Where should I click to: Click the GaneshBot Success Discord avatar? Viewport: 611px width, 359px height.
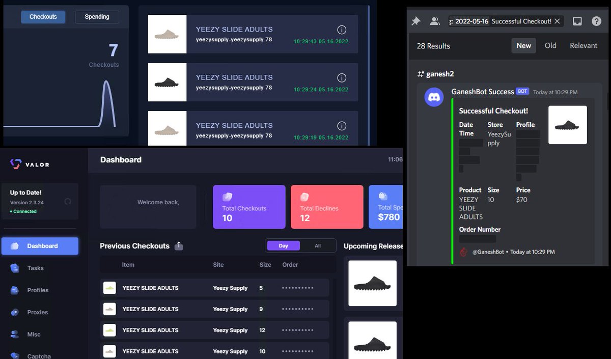pos(434,97)
